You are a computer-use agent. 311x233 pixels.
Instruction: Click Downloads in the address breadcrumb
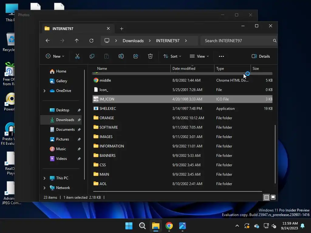click(x=133, y=41)
